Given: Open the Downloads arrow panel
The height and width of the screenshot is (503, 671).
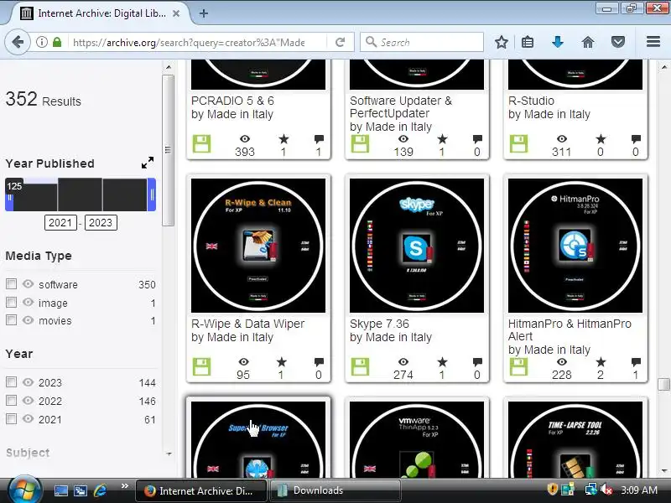Looking at the screenshot, I should (558, 42).
